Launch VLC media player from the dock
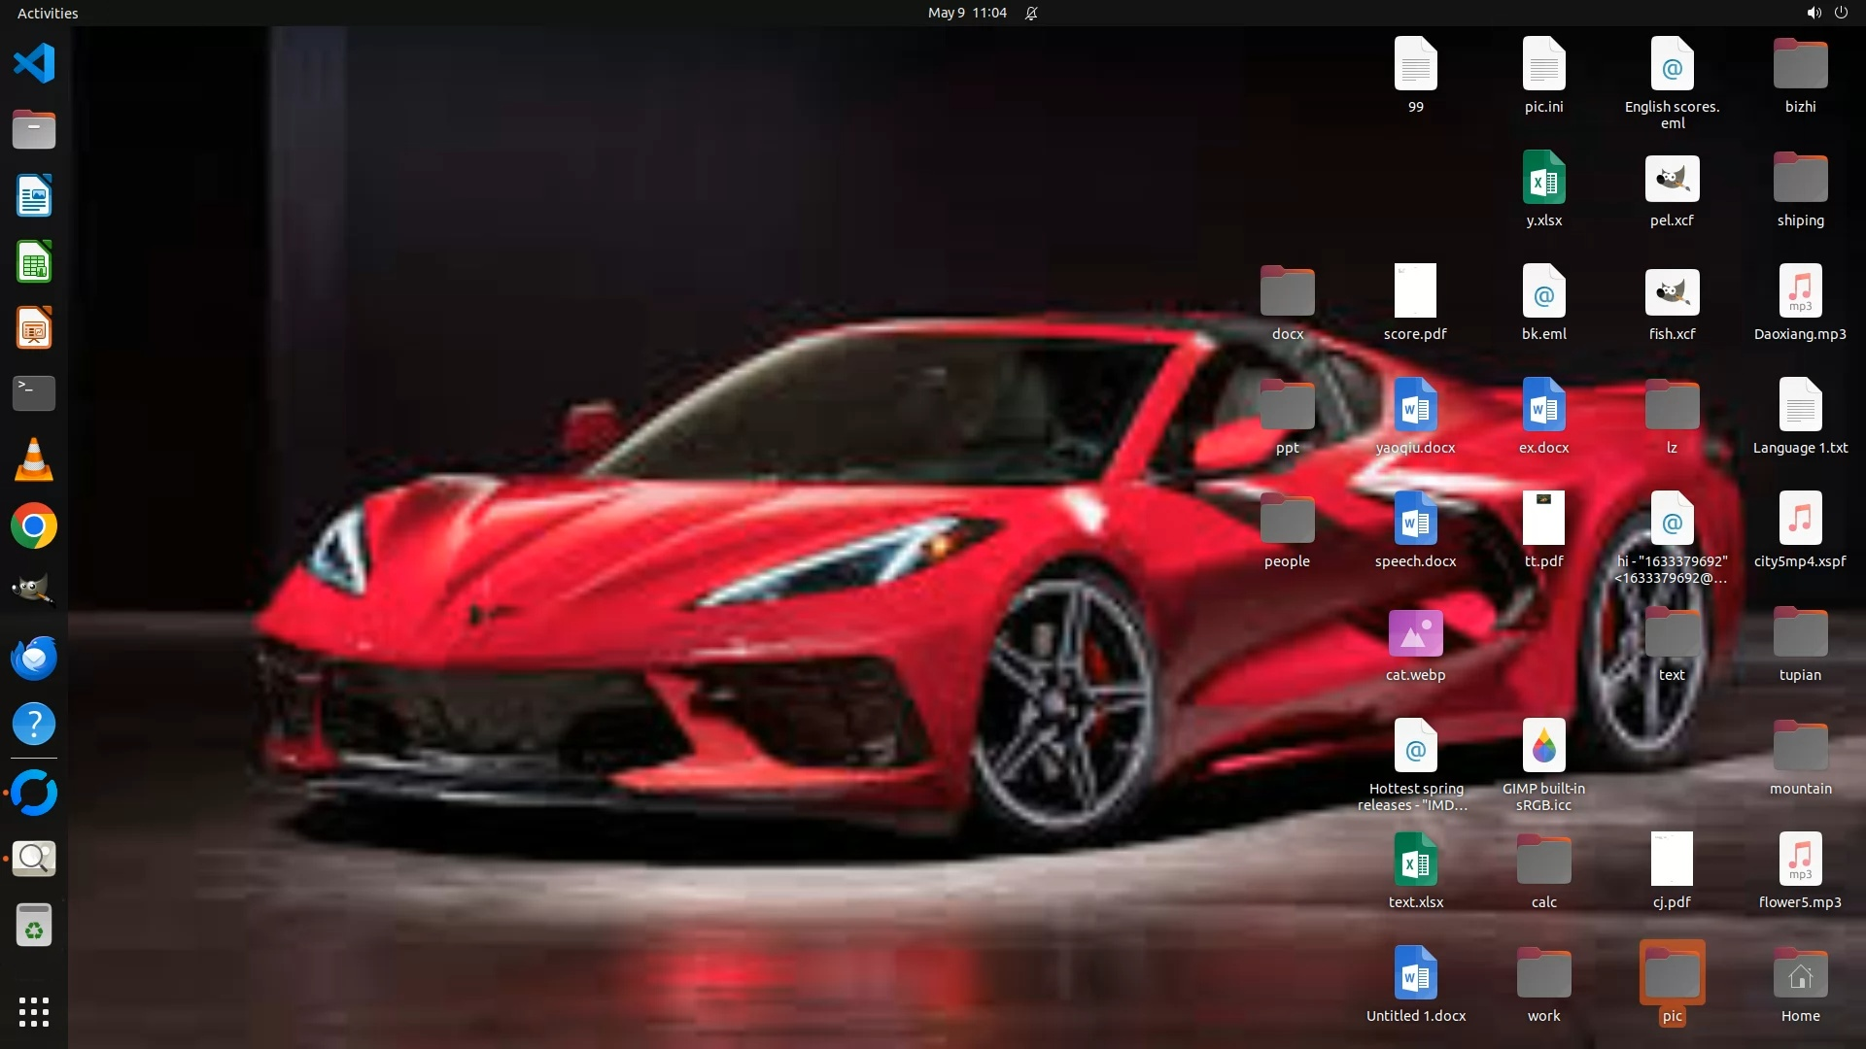 pyautogui.click(x=34, y=460)
